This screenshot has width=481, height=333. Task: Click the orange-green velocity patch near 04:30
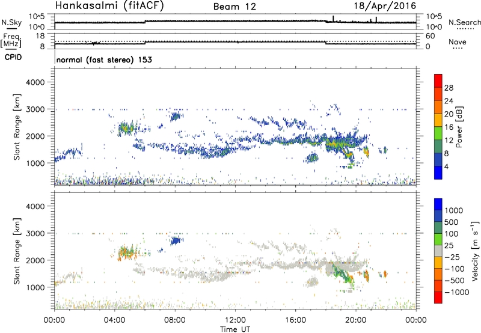(127, 252)
